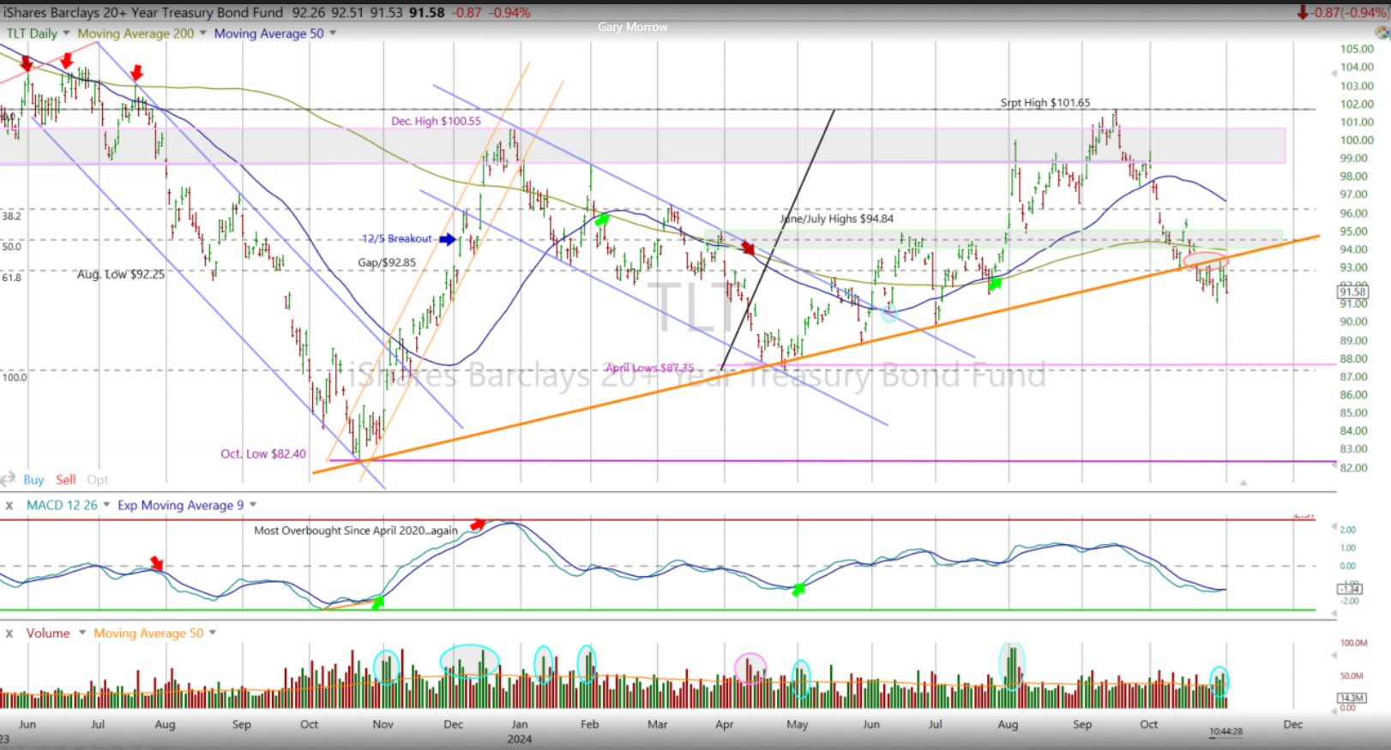Click the last price 91.58 in header
Viewport: 1391px width, 750px height.
(428, 13)
